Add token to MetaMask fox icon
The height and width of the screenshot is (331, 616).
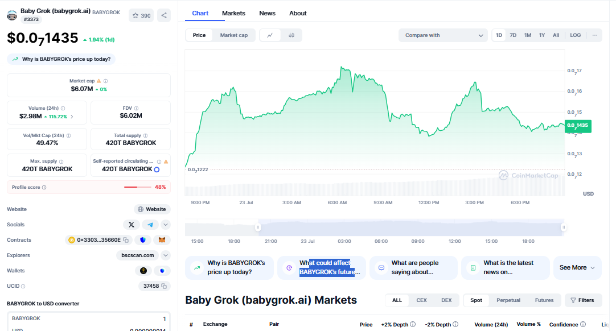[162, 240]
